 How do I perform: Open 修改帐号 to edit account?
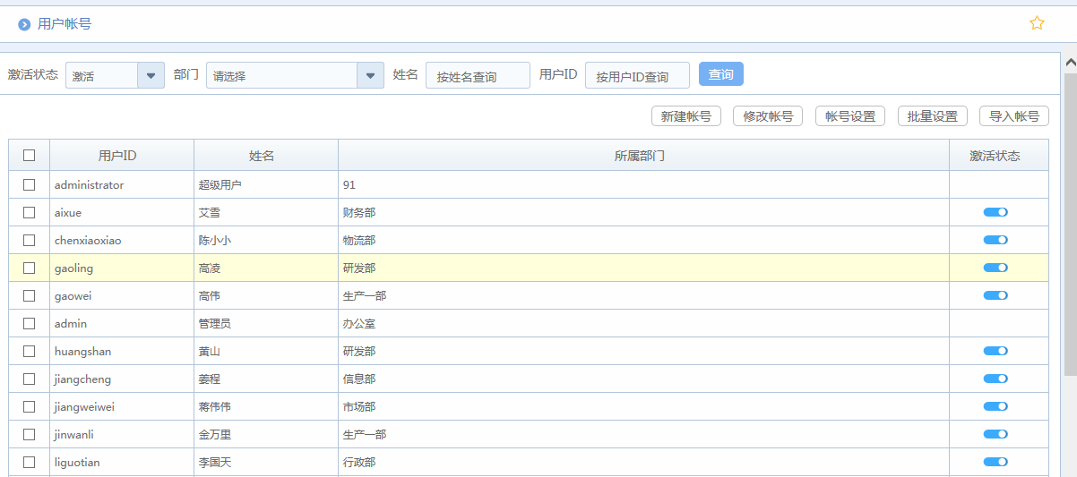767,116
